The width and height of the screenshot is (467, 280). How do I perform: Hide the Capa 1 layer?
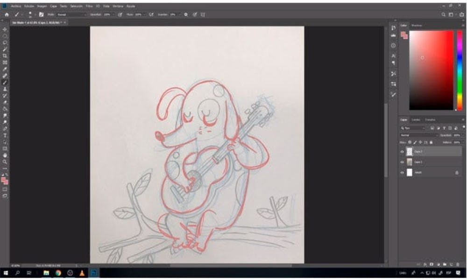(x=402, y=162)
